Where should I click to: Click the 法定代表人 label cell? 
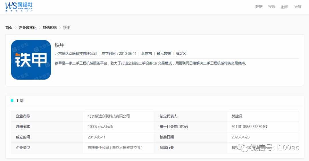point(191,116)
